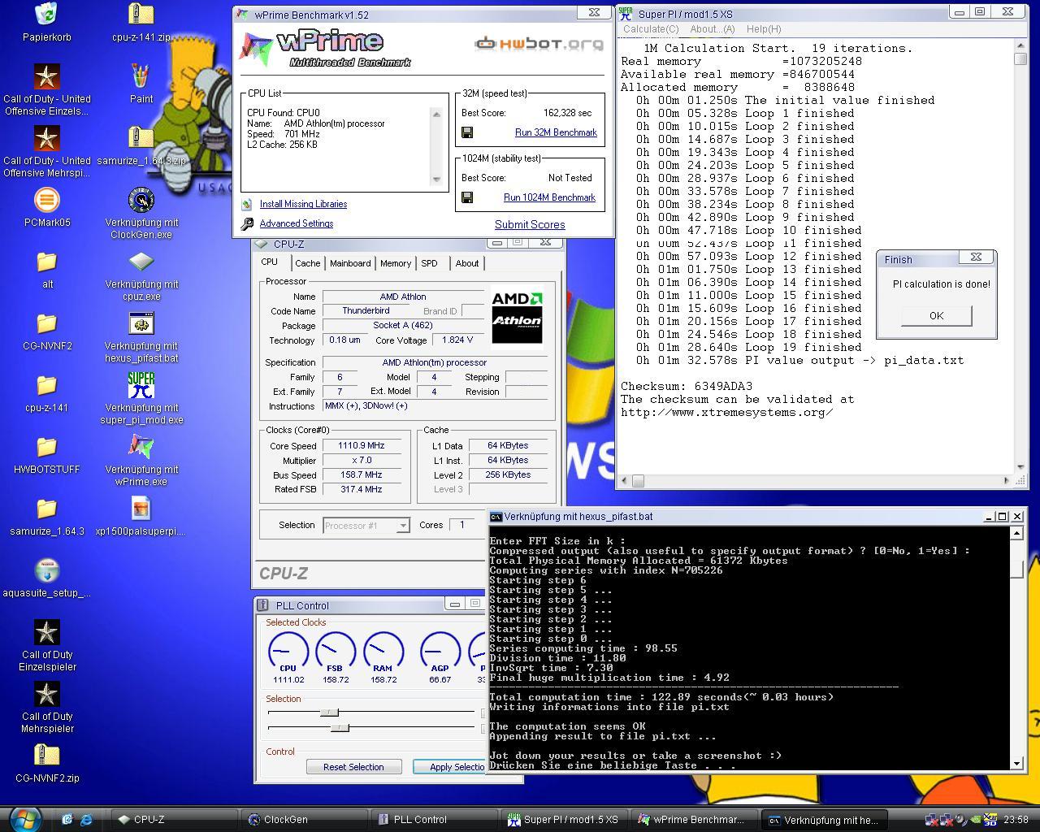
Task: Open the Paint desktop shortcut
Action: 141,77
